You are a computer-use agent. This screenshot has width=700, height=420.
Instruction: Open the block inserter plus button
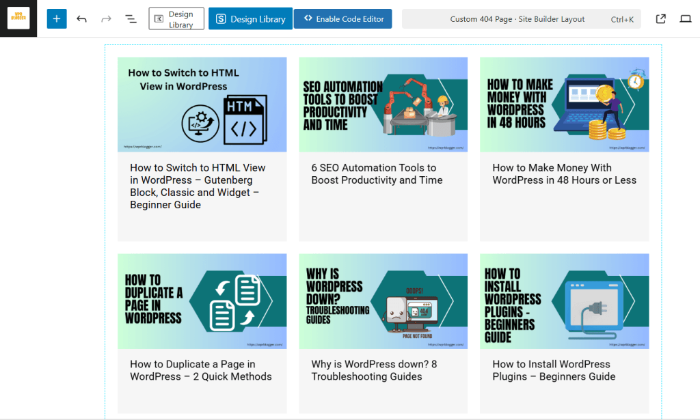click(57, 18)
